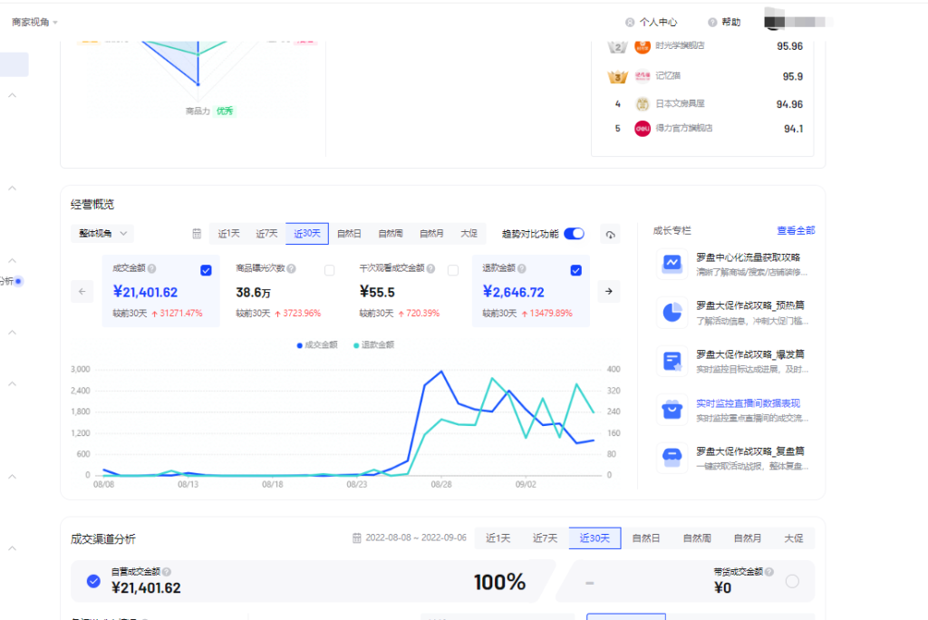Open 罗盘大促作战攻略_预热篇 title
The width and height of the screenshot is (928, 620).
tap(749, 305)
